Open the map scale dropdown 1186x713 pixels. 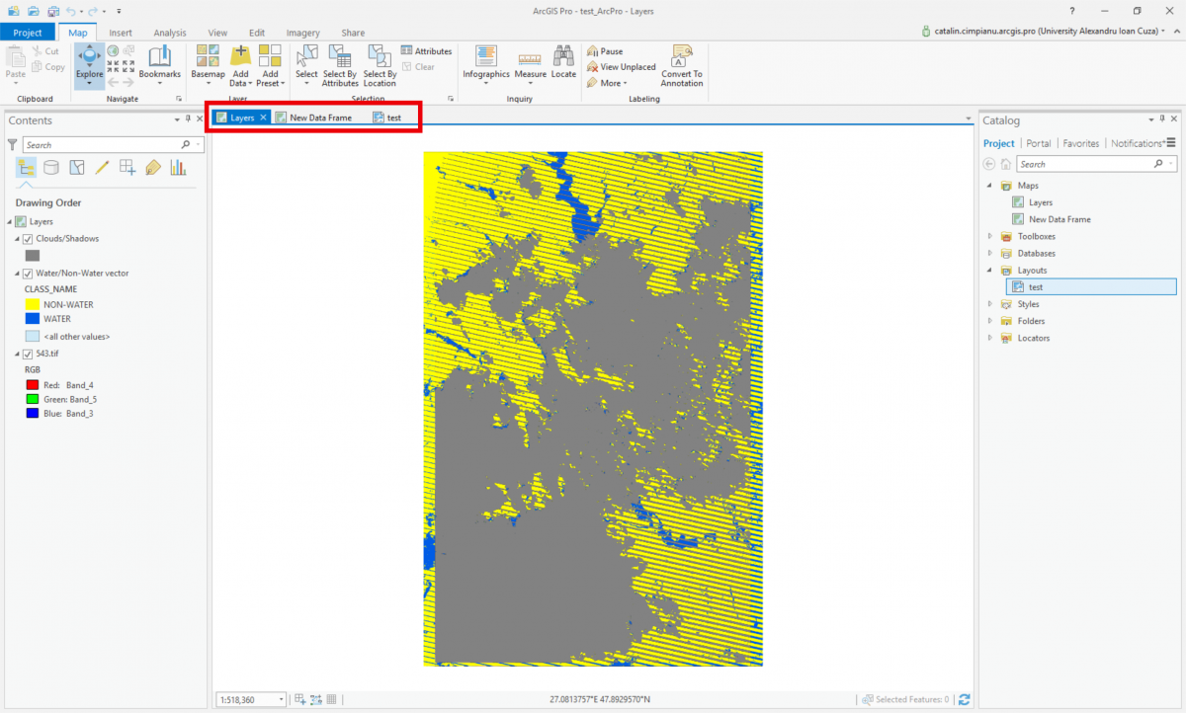click(281, 698)
